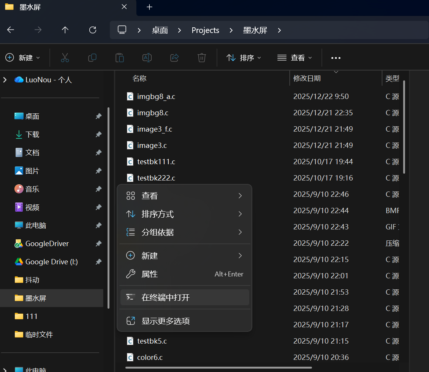Click the Delete trash can icon
The height and width of the screenshot is (372, 429).
202,58
